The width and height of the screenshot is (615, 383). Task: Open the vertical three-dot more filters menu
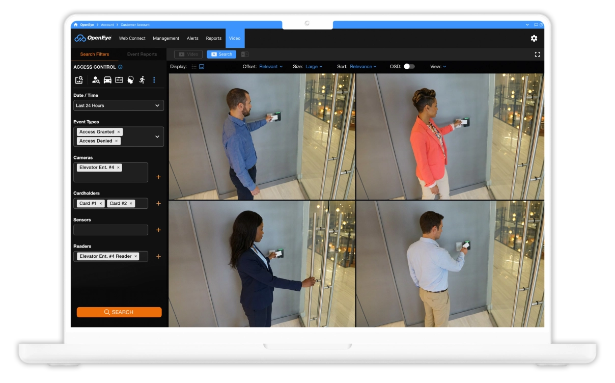click(154, 80)
